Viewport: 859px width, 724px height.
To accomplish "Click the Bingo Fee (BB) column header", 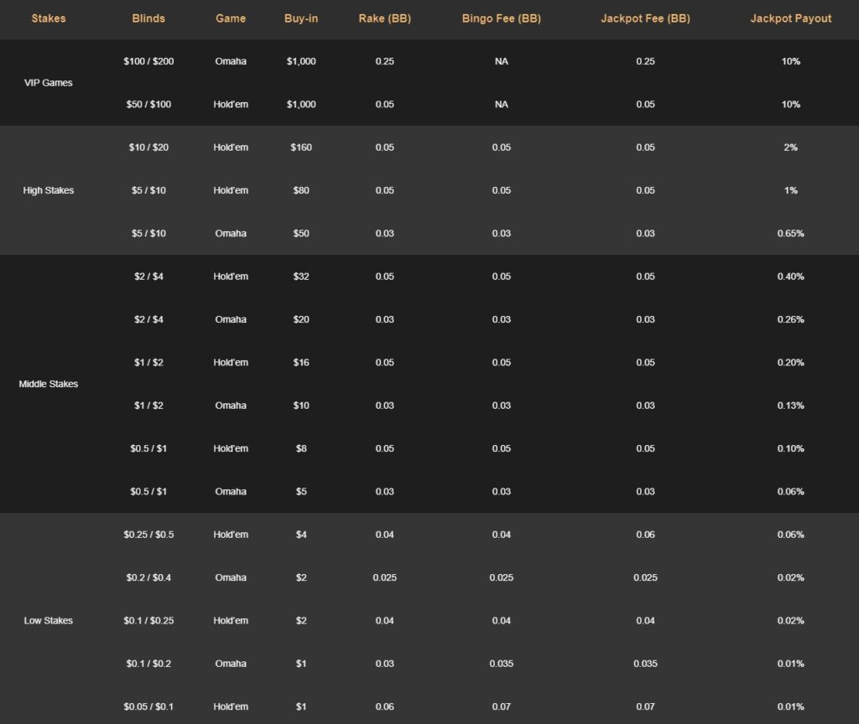I will (501, 18).
